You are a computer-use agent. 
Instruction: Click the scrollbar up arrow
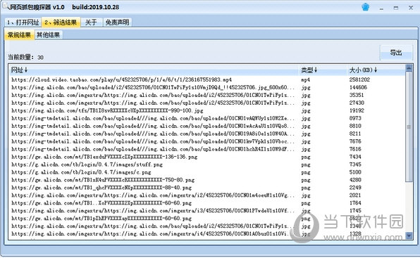(409, 68)
